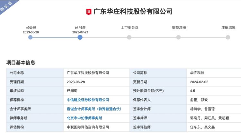Open 容诚会计师事务所（特殊普通合伙） link
Viewport: 241px width, 133px height.
click(94, 109)
